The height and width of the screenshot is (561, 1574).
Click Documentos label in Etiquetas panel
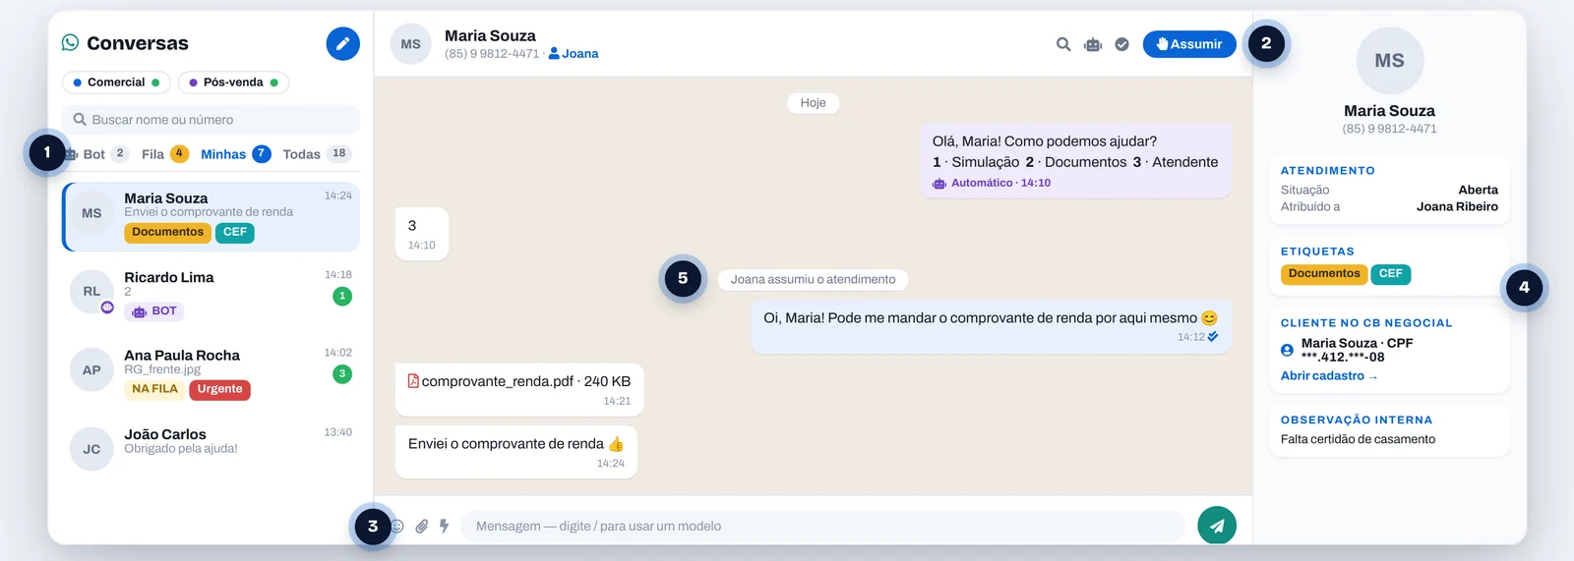point(1324,274)
